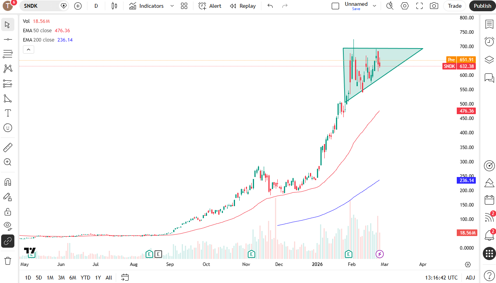Start bar Replay mode
496x283 pixels.
[243, 6]
